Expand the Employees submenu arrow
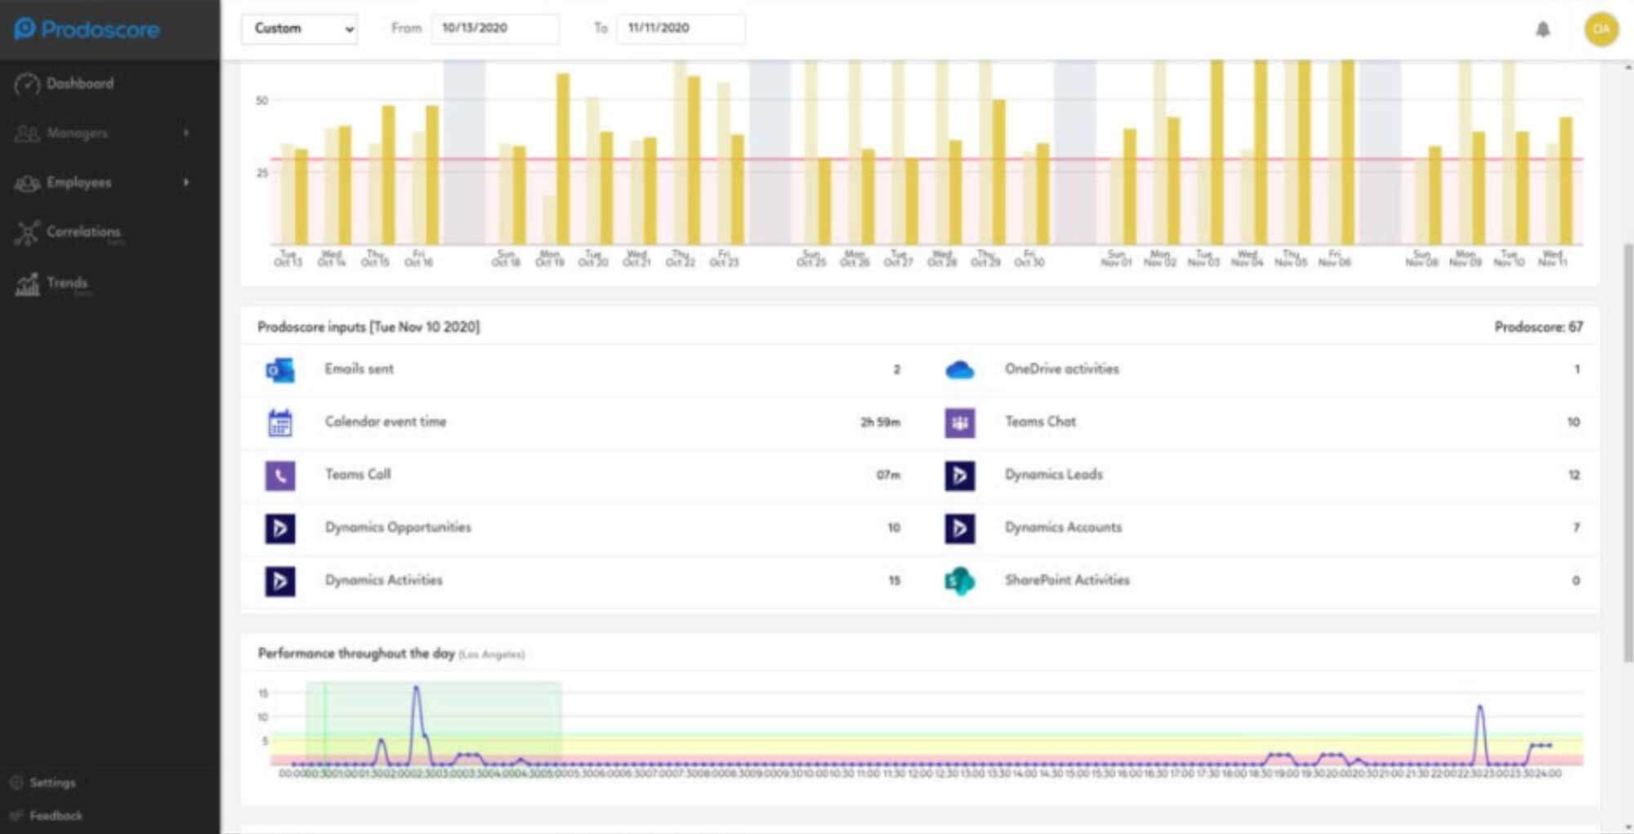1634x834 pixels. (x=186, y=182)
